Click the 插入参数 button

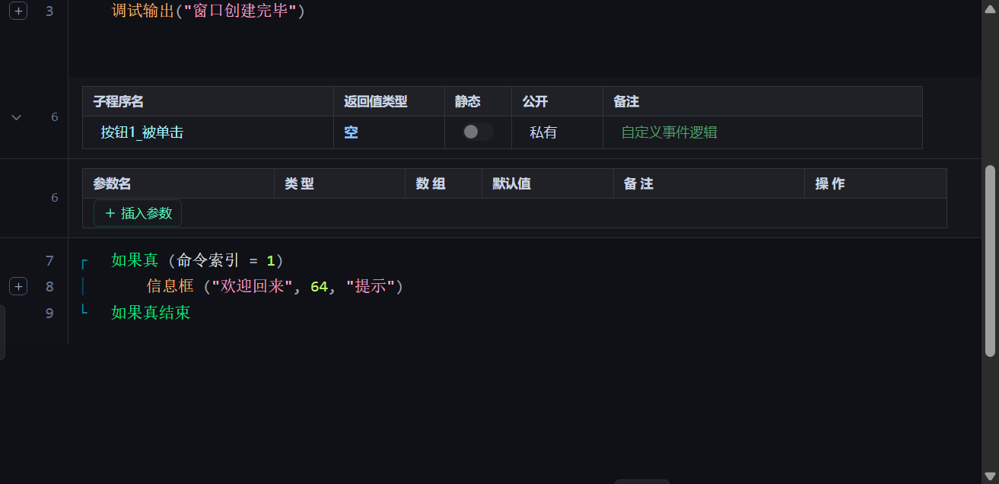138,213
